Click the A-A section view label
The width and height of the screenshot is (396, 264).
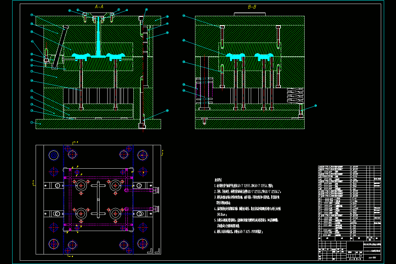click(99, 7)
